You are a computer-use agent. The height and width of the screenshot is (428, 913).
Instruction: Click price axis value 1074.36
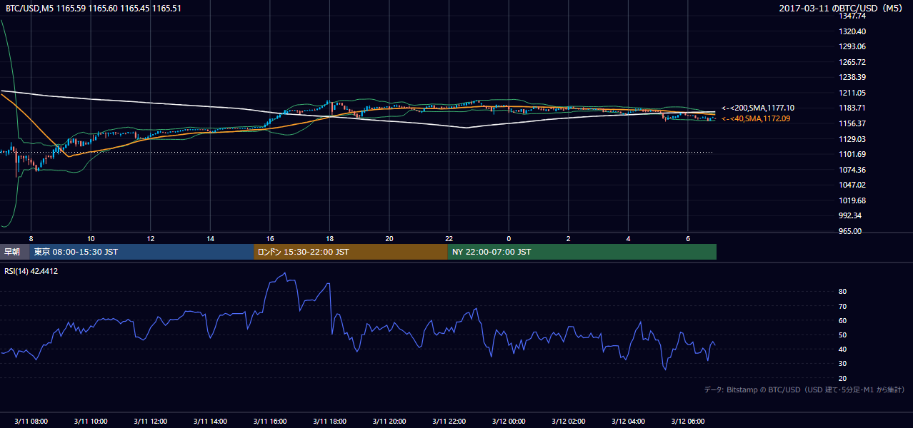pyautogui.click(x=854, y=170)
